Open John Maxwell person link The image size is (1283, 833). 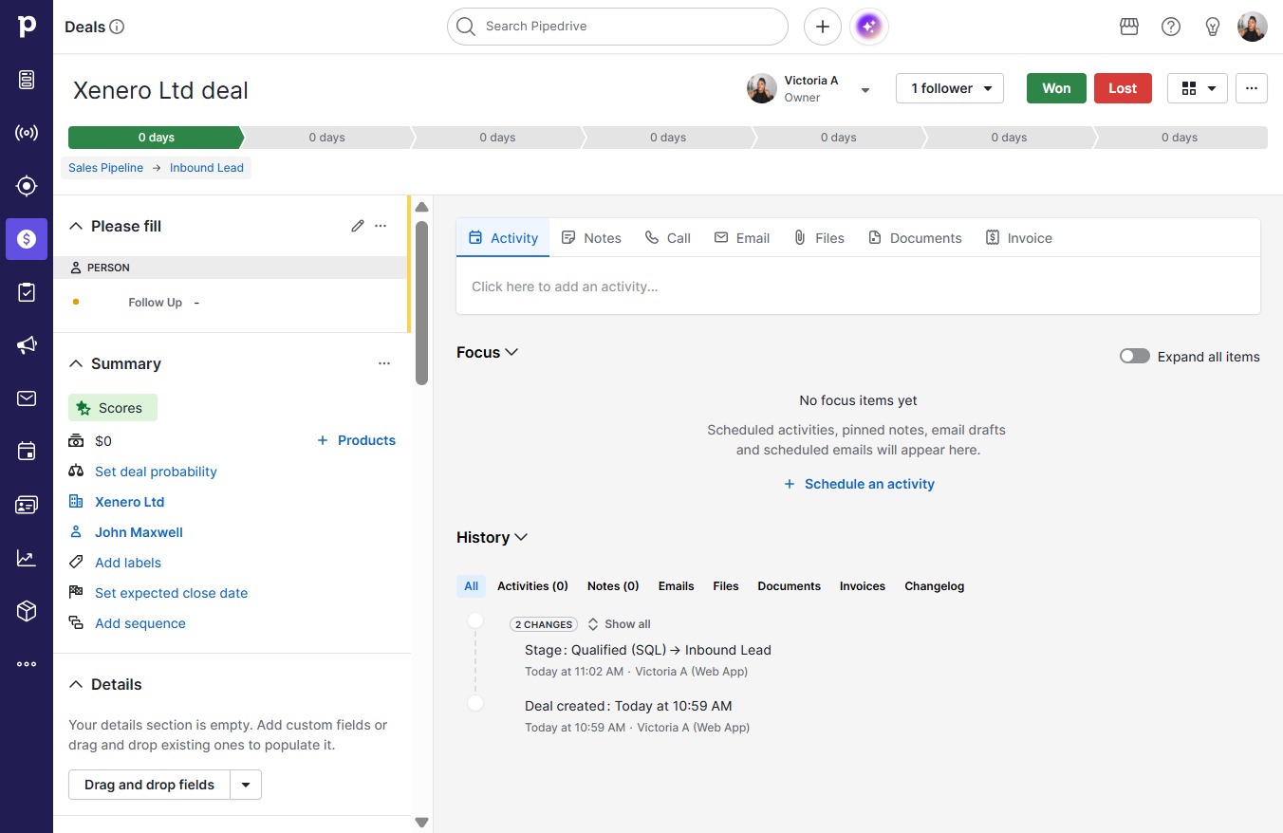139,532
